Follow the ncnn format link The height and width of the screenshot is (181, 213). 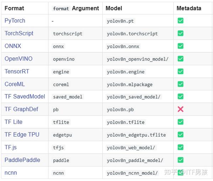[11, 173]
